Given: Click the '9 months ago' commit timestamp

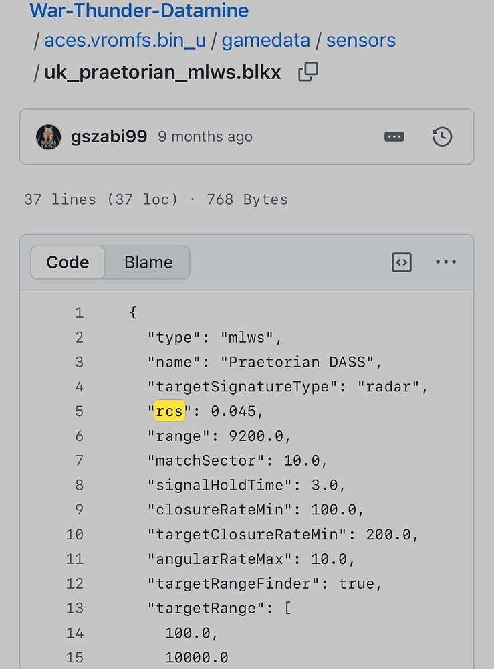Looking at the screenshot, I should (x=205, y=137).
